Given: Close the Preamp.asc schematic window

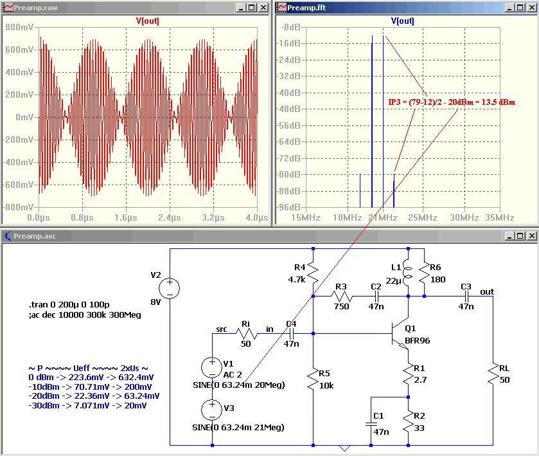Looking at the screenshot, I should coord(531,236).
